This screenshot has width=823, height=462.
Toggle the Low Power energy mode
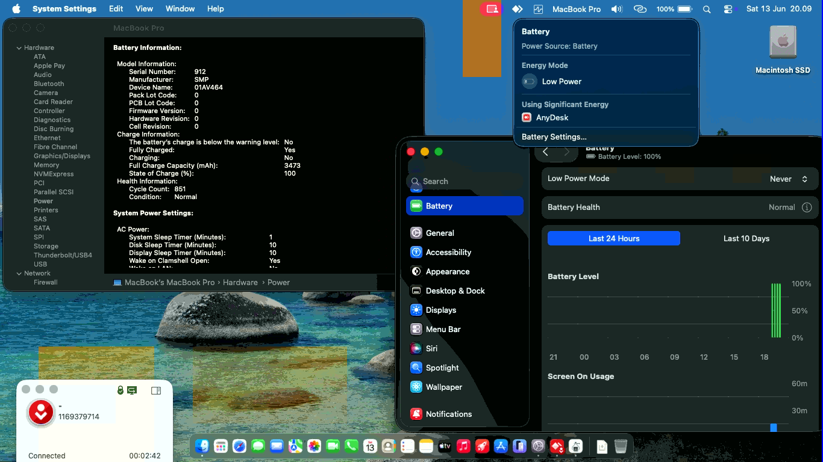(x=530, y=81)
